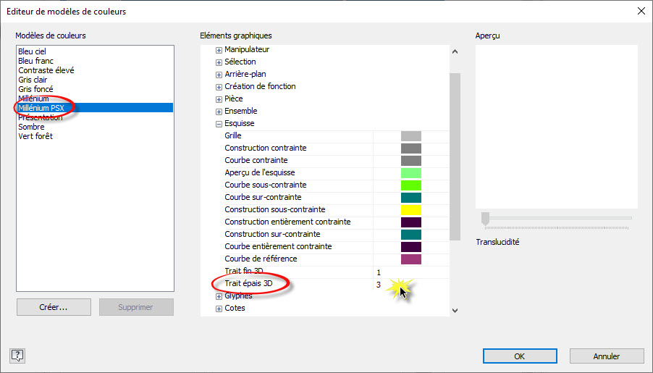Expand the Arrière-plan node
This screenshot has height=373, width=653.
click(219, 75)
